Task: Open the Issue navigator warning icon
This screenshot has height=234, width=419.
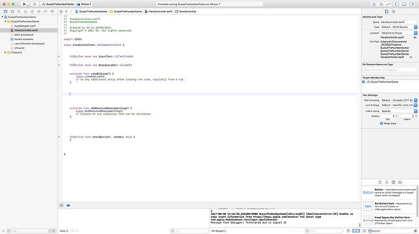Action: (x=26, y=12)
